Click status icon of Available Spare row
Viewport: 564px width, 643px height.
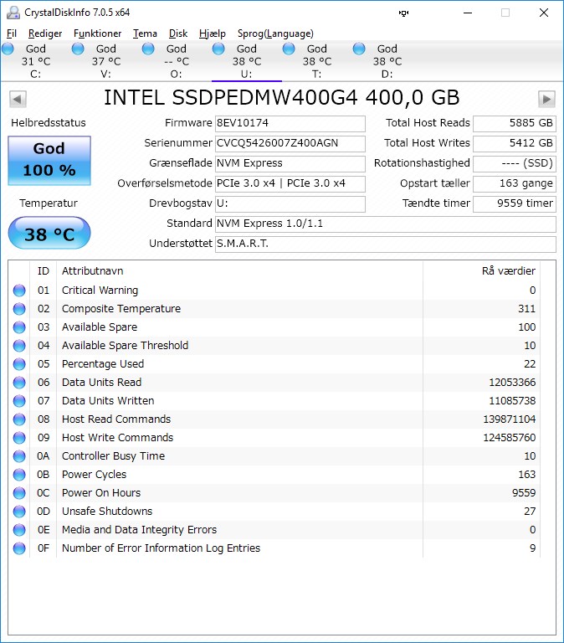point(19,327)
